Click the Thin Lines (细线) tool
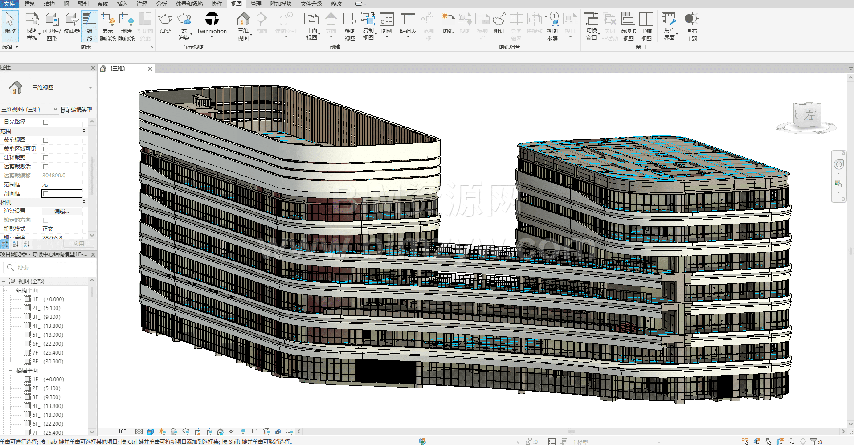 [89, 26]
